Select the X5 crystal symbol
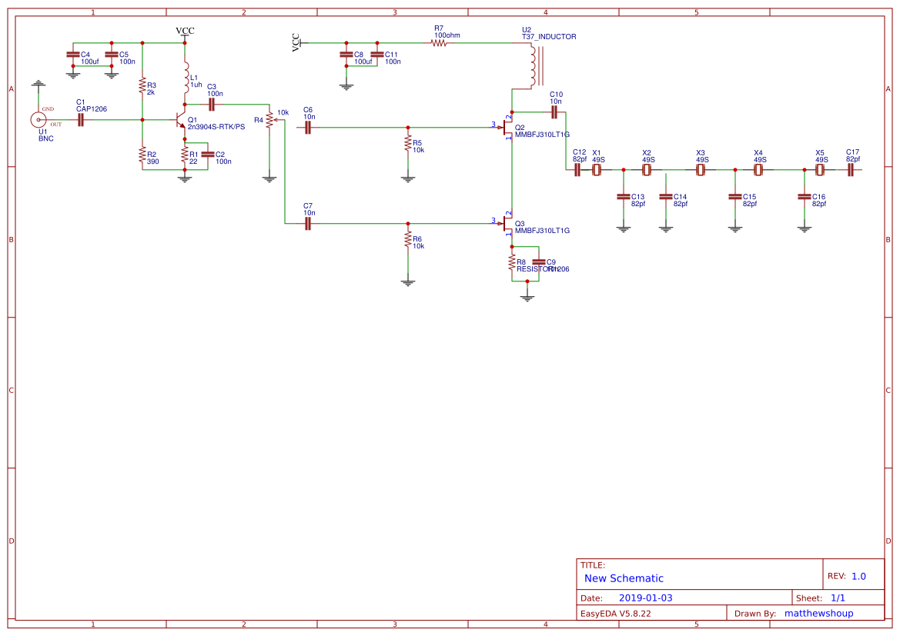This screenshot has width=900, height=636. [820, 170]
